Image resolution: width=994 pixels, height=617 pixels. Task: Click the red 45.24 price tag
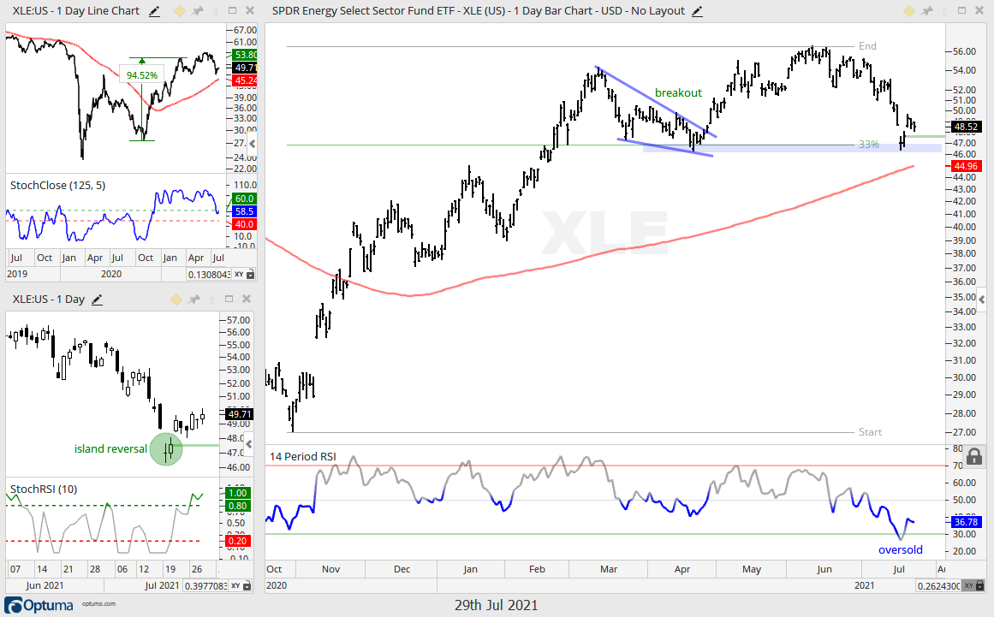click(x=246, y=80)
